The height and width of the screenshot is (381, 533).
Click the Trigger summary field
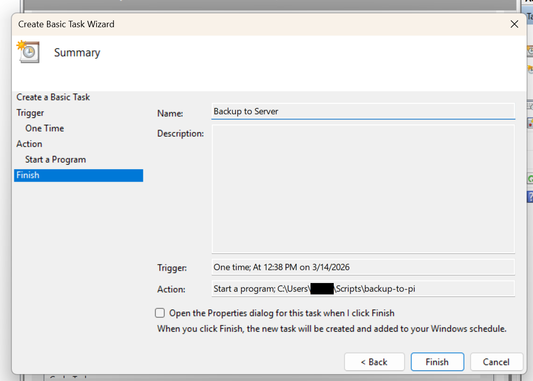[x=363, y=267]
